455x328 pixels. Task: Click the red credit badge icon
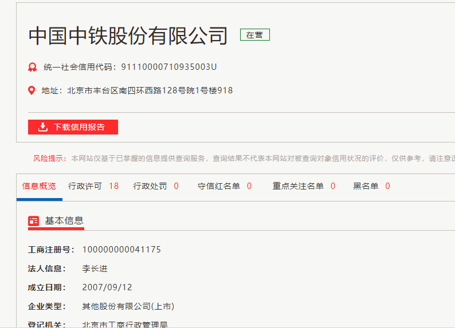pos(33,67)
